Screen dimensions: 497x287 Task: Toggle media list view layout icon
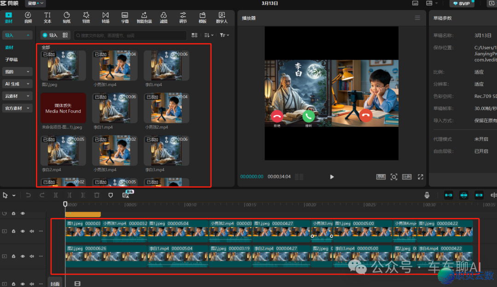(194, 35)
